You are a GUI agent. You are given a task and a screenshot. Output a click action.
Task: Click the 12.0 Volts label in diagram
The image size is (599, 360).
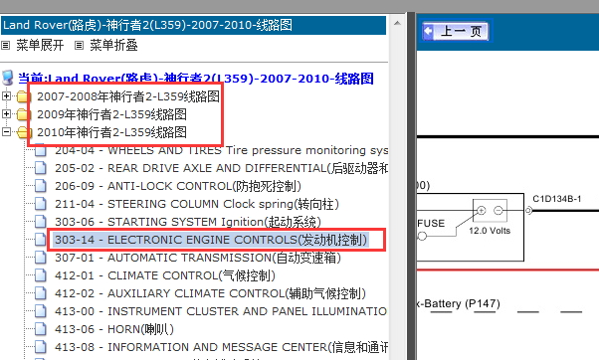(490, 231)
